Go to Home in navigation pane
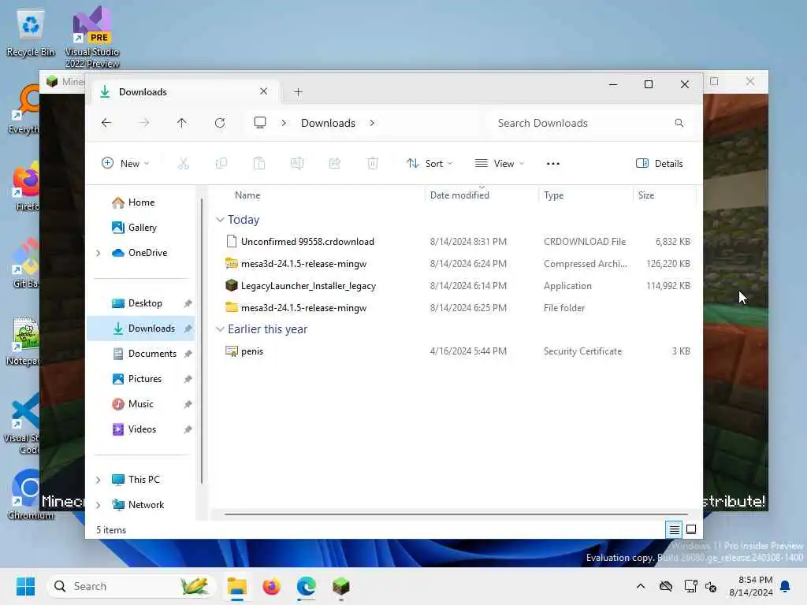The width and height of the screenshot is (807, 605). pyautogui.click(x=141, y=202)
